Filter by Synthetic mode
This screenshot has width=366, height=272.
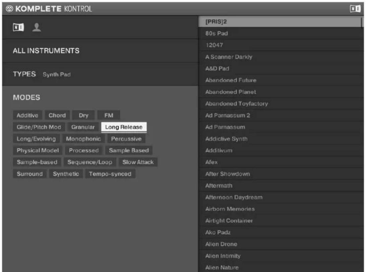tap(66, 174)
